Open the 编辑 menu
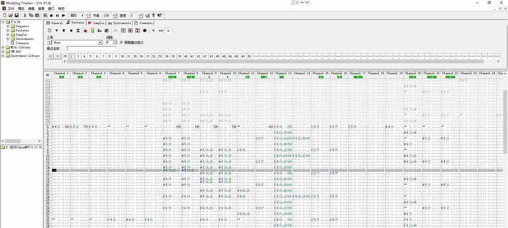Screen dimensions: 508x228 31,9
